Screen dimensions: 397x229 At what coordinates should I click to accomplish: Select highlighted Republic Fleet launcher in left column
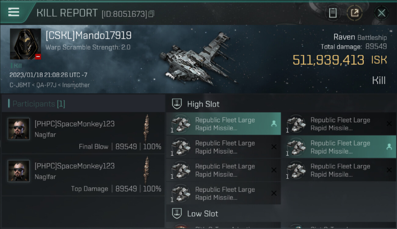pos(223,124)
